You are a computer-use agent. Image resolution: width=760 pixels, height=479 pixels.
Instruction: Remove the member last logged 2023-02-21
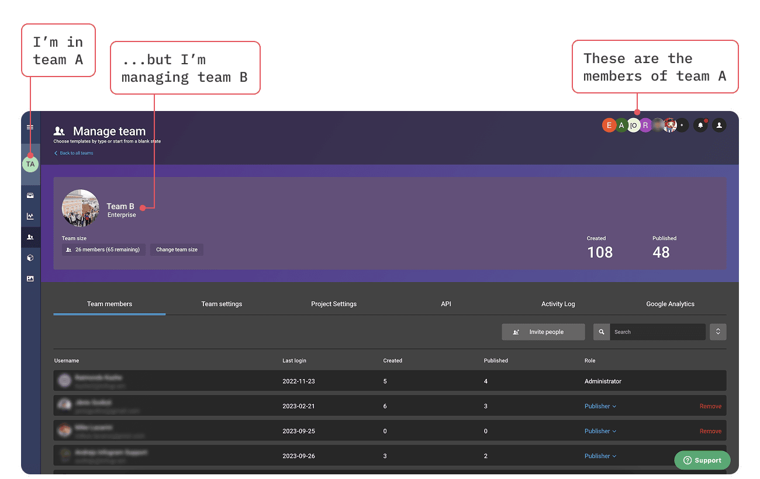(x=710, y=406)
